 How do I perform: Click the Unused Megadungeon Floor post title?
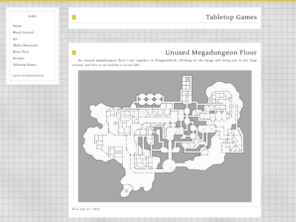click(211, 53)
